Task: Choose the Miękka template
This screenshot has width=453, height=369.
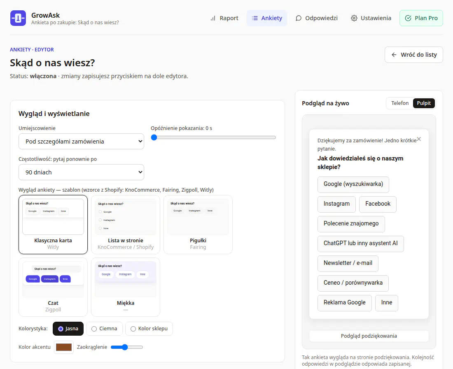Action: 126,287
